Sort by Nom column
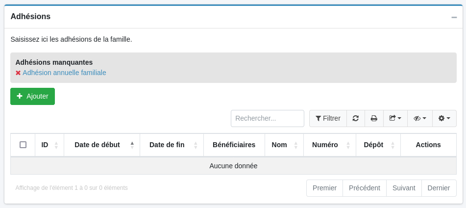This screenshot has width=466, height=208. point(284,145)
